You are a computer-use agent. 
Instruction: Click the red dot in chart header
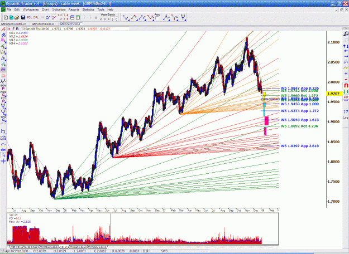point(9,29)
